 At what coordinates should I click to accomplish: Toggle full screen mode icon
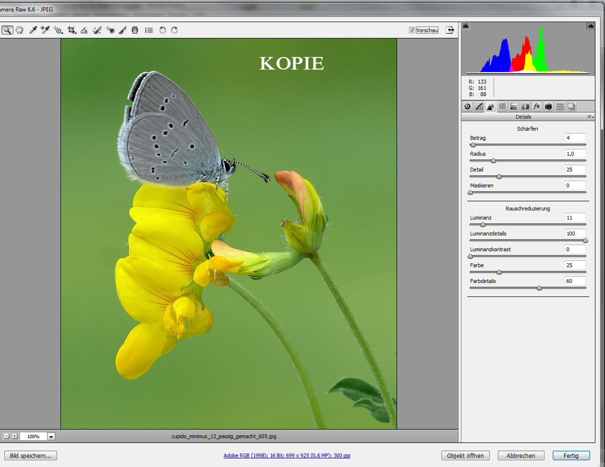450,30
